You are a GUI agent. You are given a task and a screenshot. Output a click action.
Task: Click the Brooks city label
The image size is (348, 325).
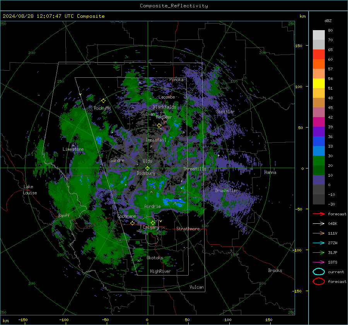click(275, 271)
